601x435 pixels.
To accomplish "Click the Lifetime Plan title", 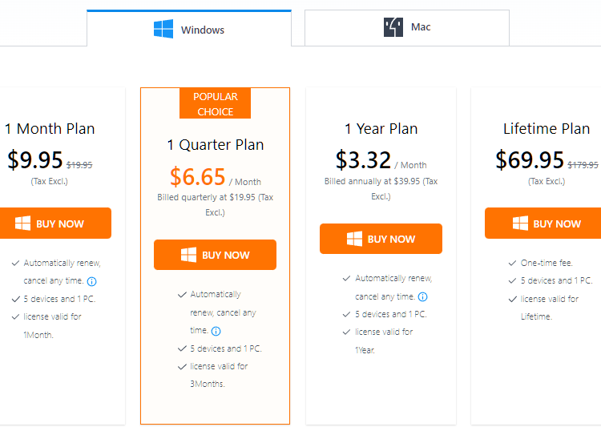I will click(x=547, y=129).
